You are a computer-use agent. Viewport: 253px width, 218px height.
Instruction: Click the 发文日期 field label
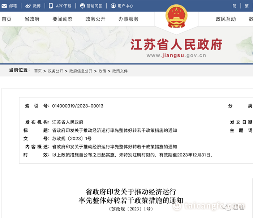[241, 122]
